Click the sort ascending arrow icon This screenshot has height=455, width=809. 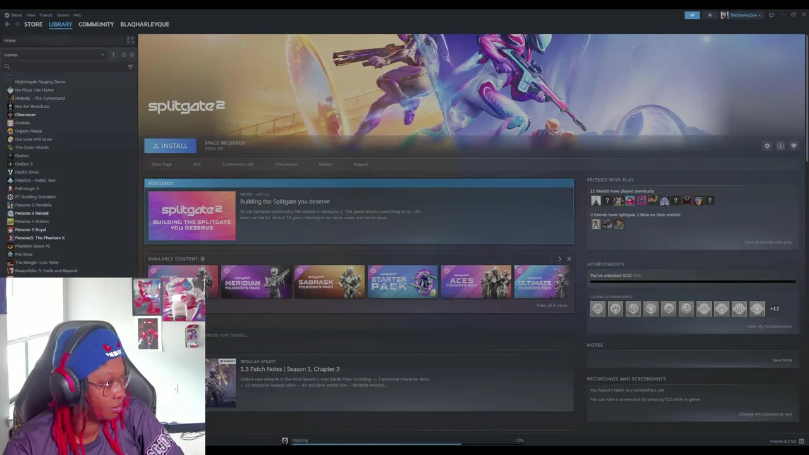pyautogui.click(x=113, y=55)
